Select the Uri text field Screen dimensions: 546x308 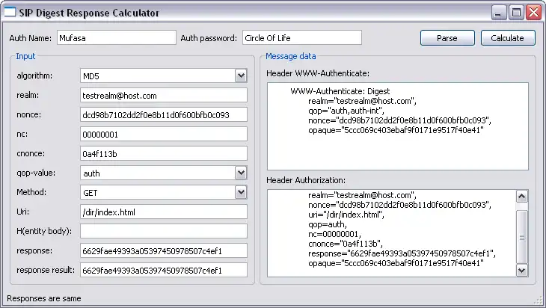point(164,212)
